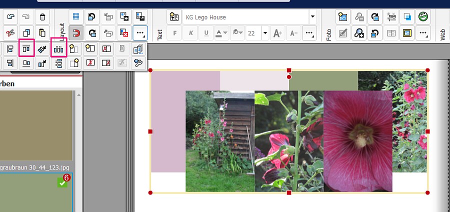Click the insert text box icon
The width and height of the screenshot is (450, 212).
(x=174, y=17)
